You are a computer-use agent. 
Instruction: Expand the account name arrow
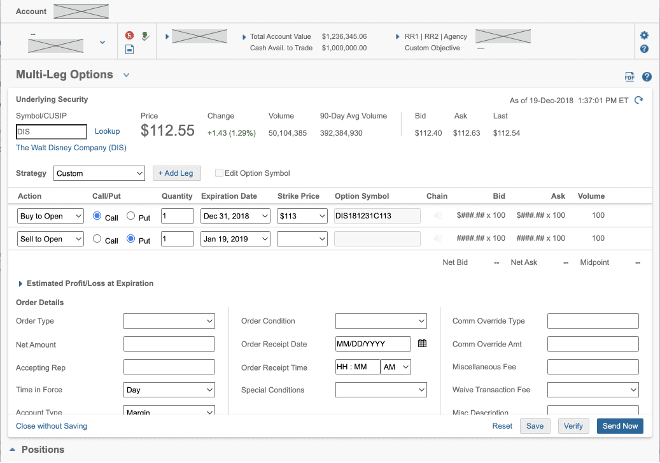tap(167, 37)
